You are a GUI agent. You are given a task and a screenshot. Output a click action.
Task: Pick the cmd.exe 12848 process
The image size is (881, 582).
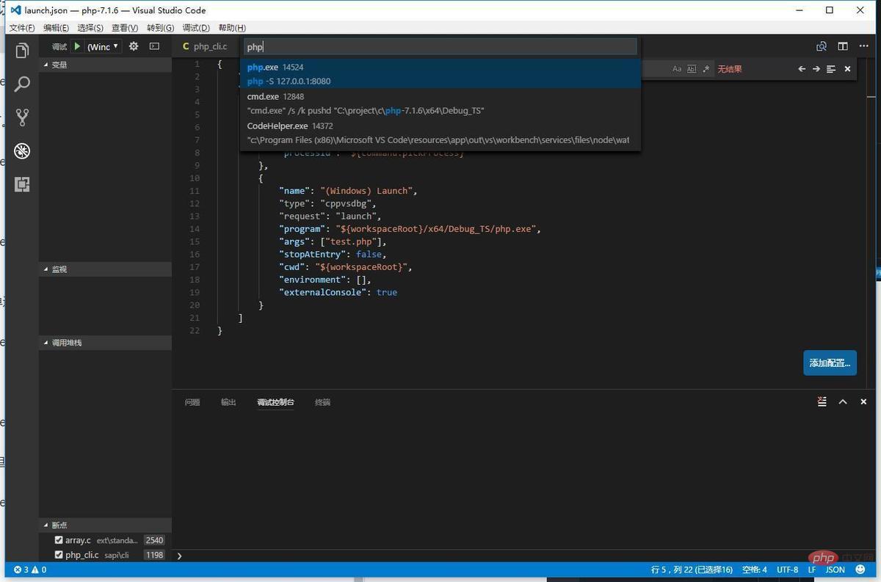click(440, 103)
